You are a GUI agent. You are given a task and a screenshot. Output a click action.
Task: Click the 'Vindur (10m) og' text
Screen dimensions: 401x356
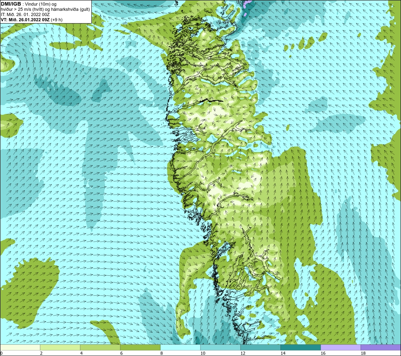(41, 4)
